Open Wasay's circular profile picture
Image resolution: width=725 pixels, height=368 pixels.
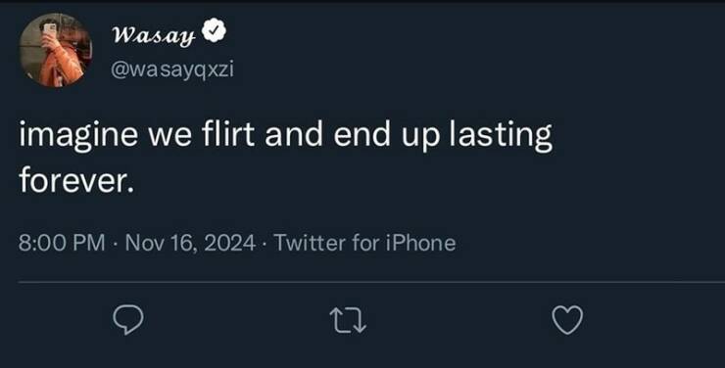point(56,50)
